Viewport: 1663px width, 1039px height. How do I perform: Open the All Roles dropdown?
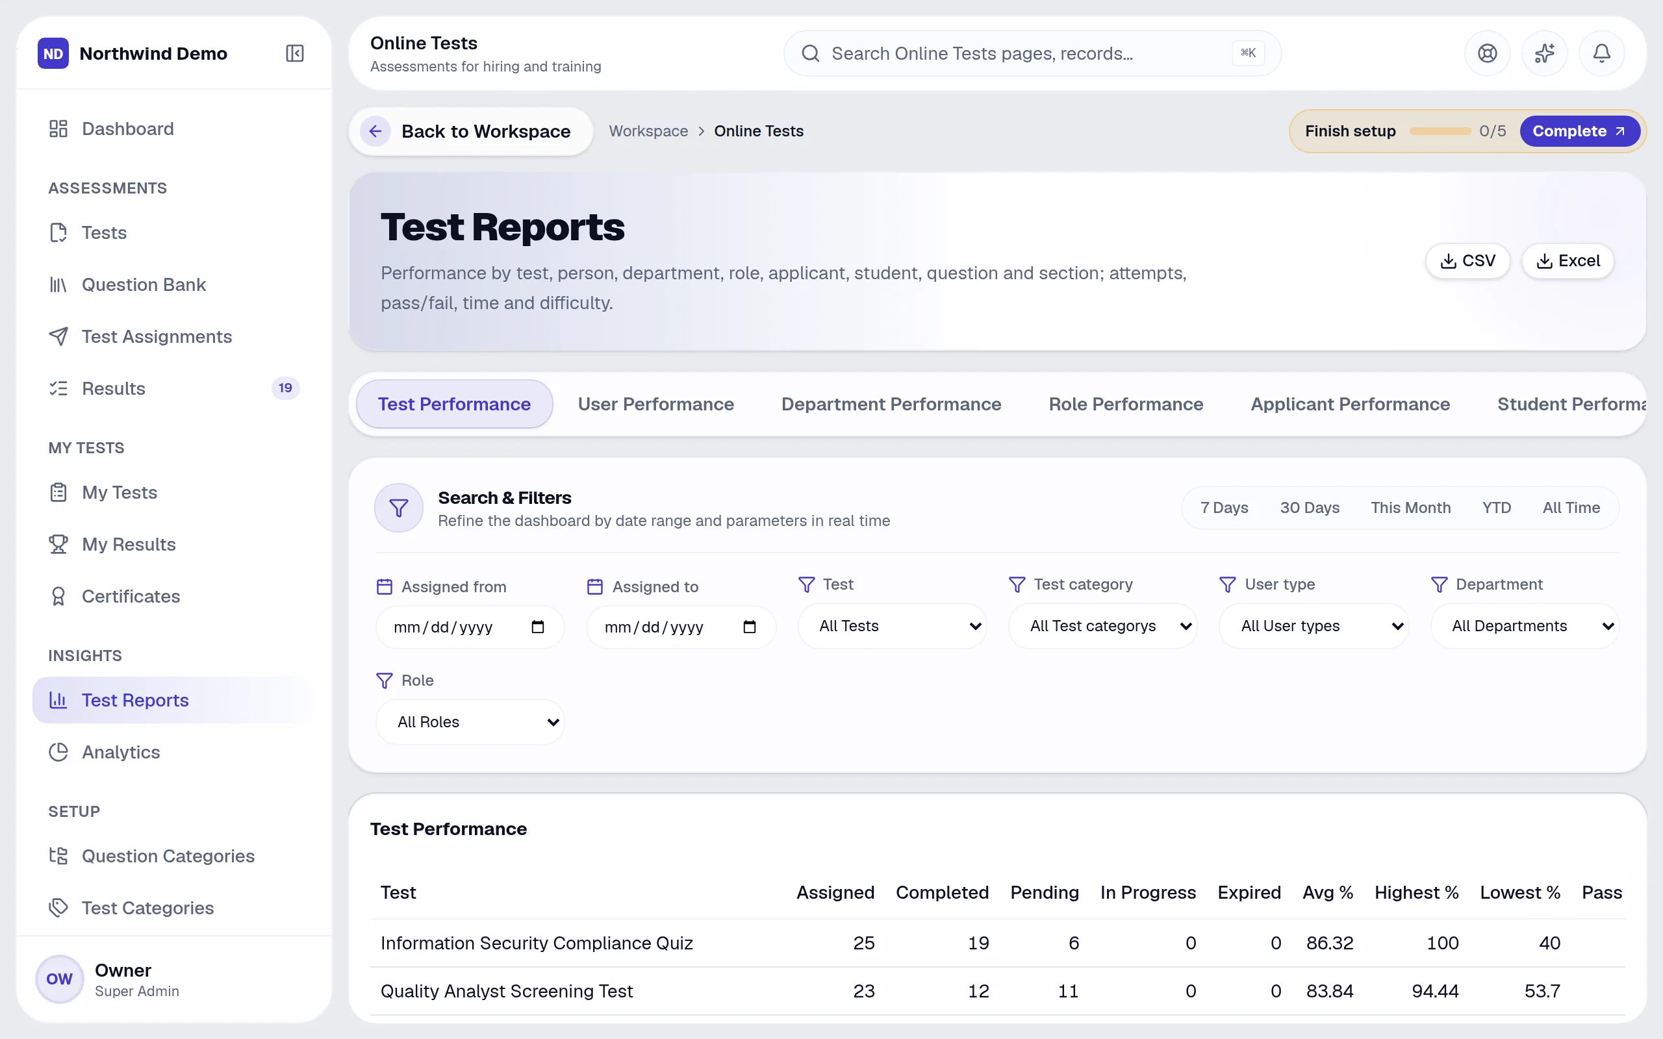pos(470,722)
